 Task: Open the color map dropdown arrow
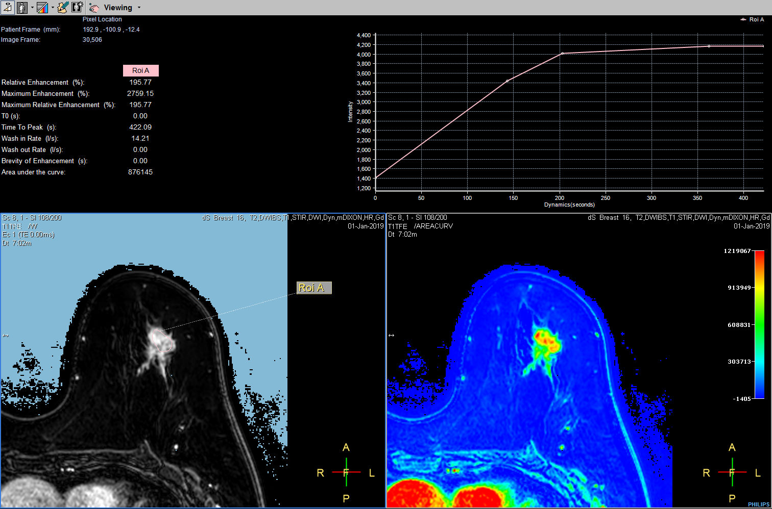(53, 7)
